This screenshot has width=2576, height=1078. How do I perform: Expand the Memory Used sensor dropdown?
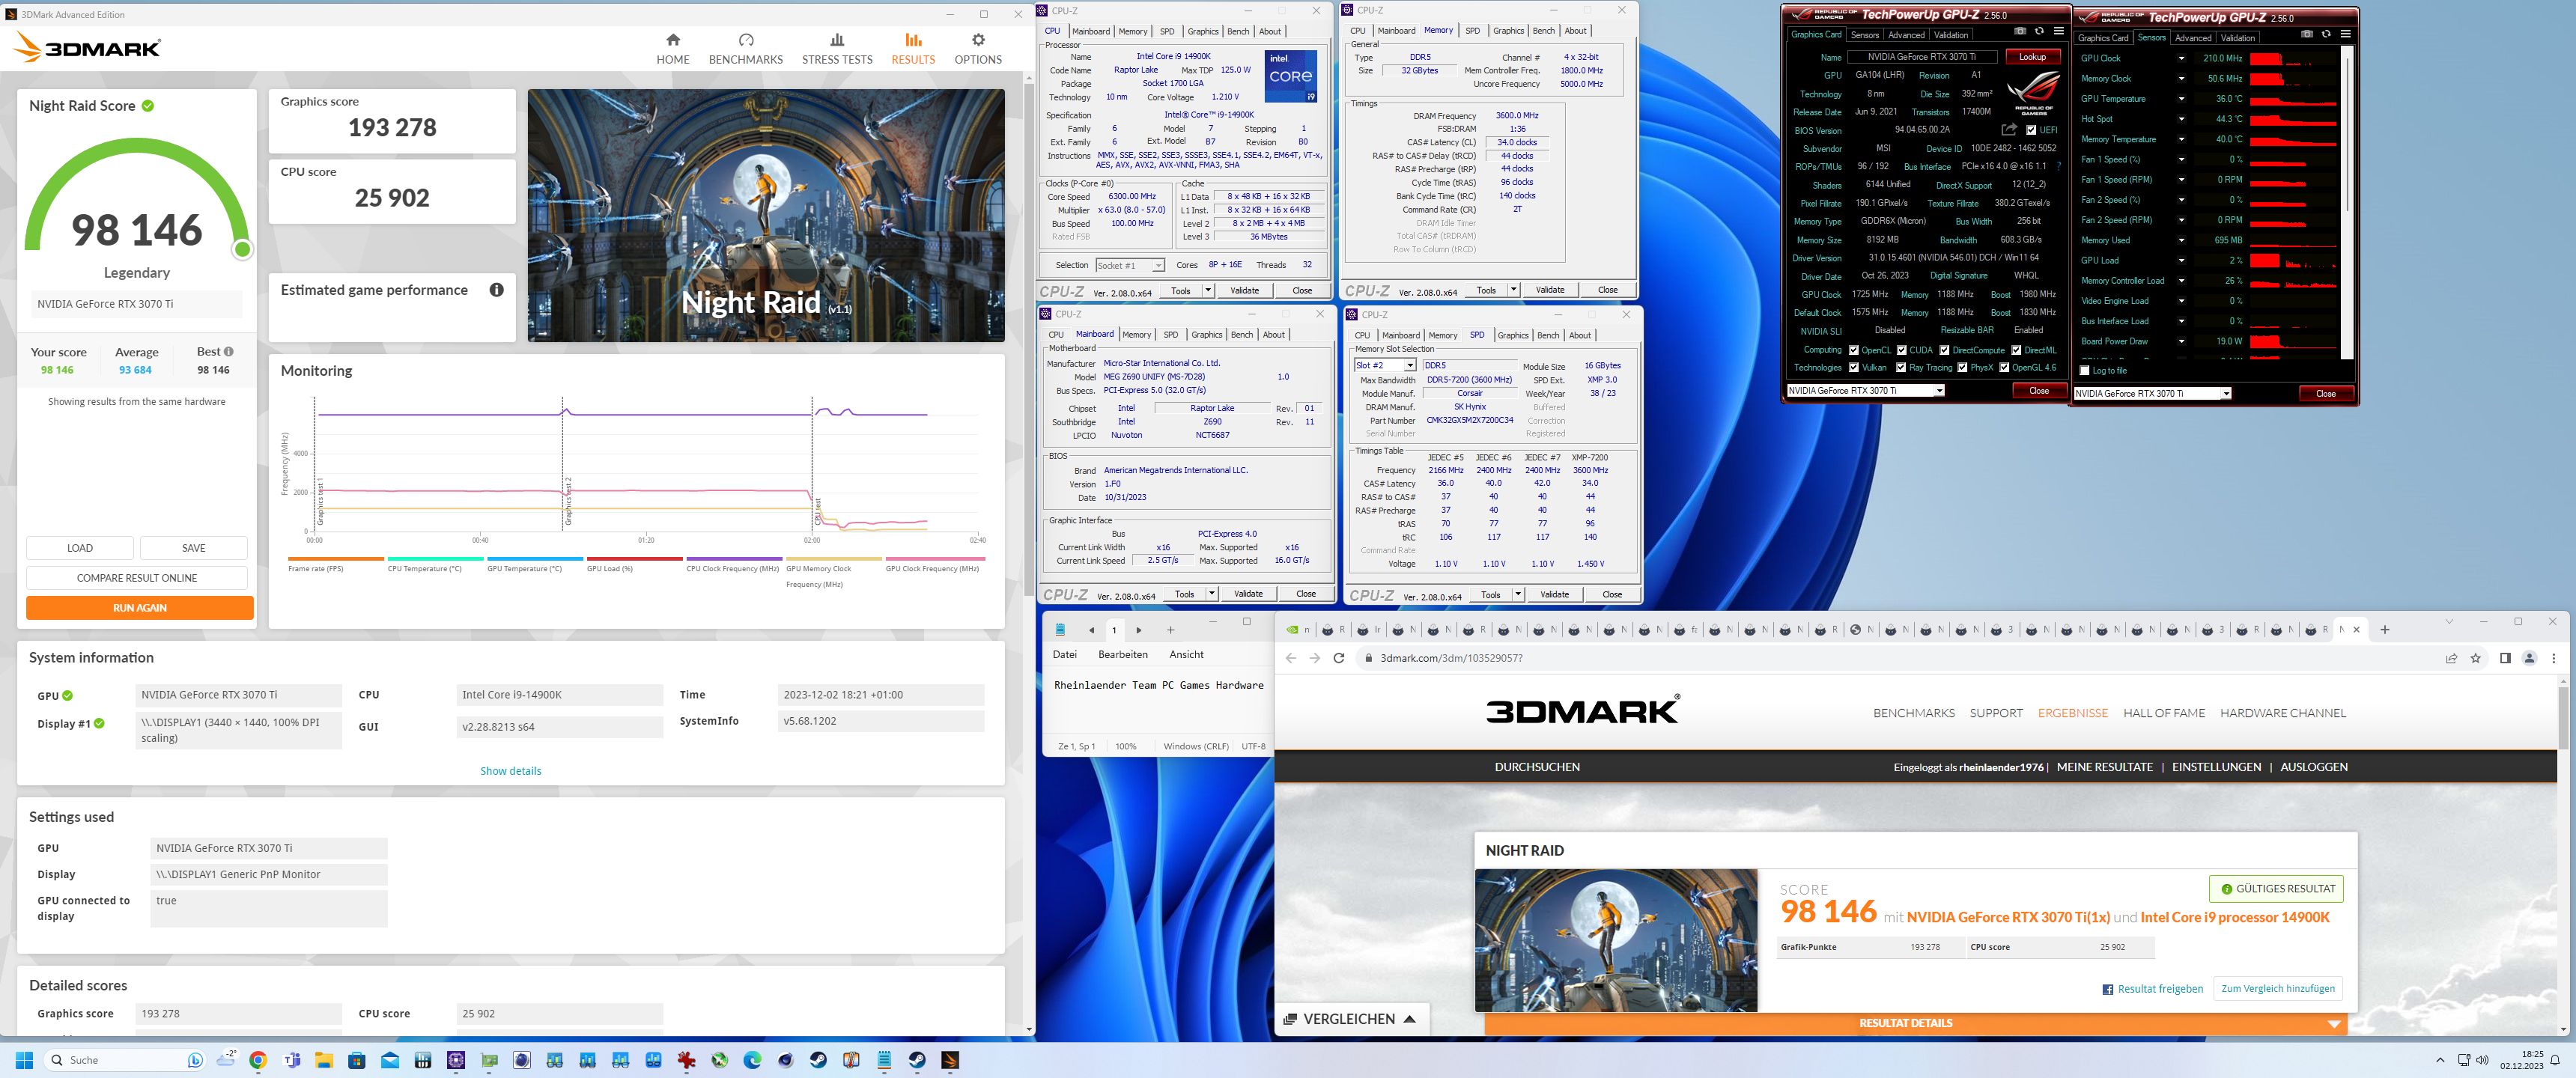[x=2181, y=240]
